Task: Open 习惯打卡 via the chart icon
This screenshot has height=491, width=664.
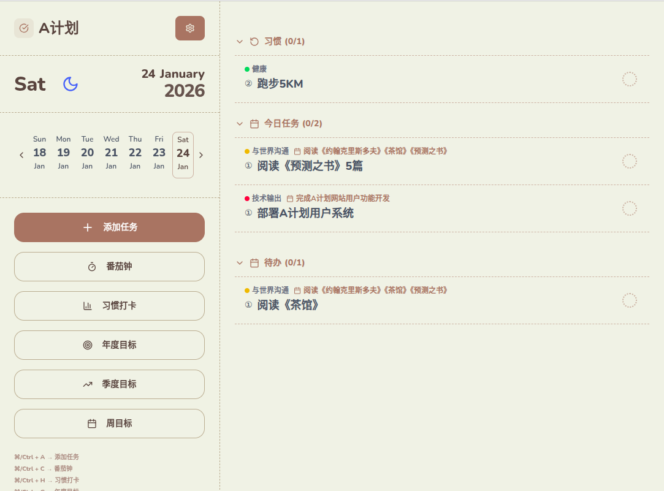Action: pos(89,305)
